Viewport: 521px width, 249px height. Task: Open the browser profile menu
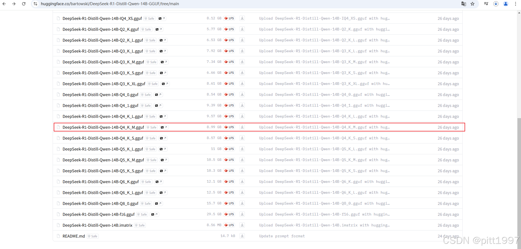click(x=506, y=4)
